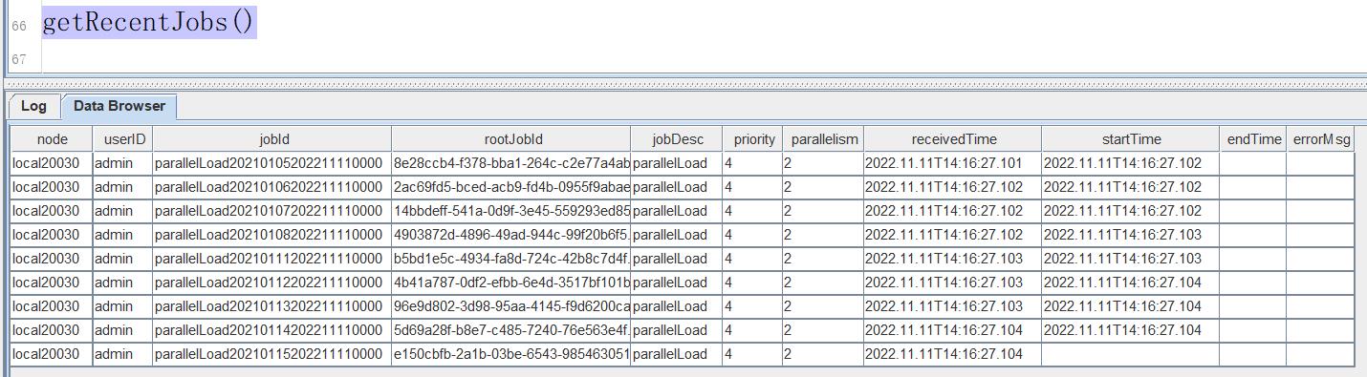Select the Data Browser tab
Viewport: 1367px width, 377px height.
pos(119,106)
